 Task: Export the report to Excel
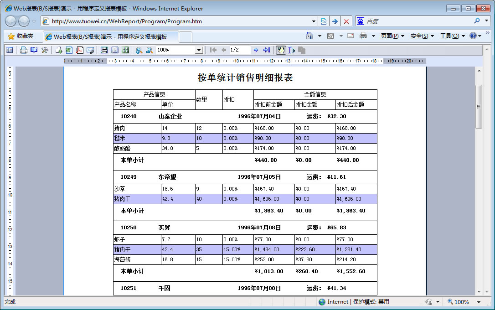[x=69, y=50]
